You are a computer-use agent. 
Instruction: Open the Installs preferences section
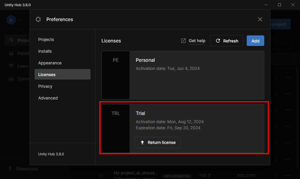(45, 51)
